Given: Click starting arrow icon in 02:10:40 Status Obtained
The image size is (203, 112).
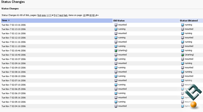Looking at the screenshot, I should [x=182, y=55].
